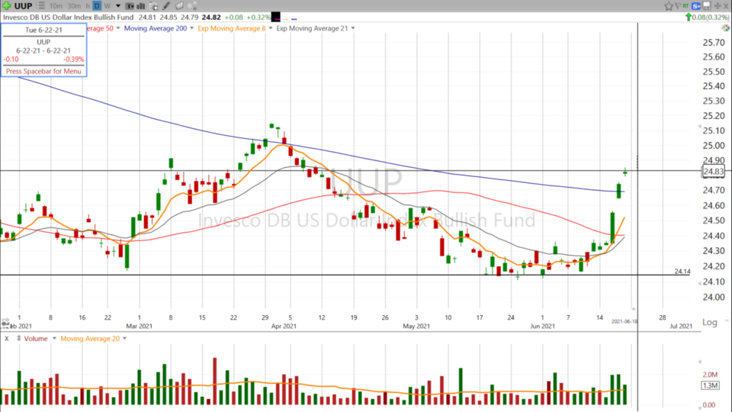This screenshot has width=732, height=412.
Task: Click the 24.83 crosshair price tag
Action: click(x=714, y=172)
